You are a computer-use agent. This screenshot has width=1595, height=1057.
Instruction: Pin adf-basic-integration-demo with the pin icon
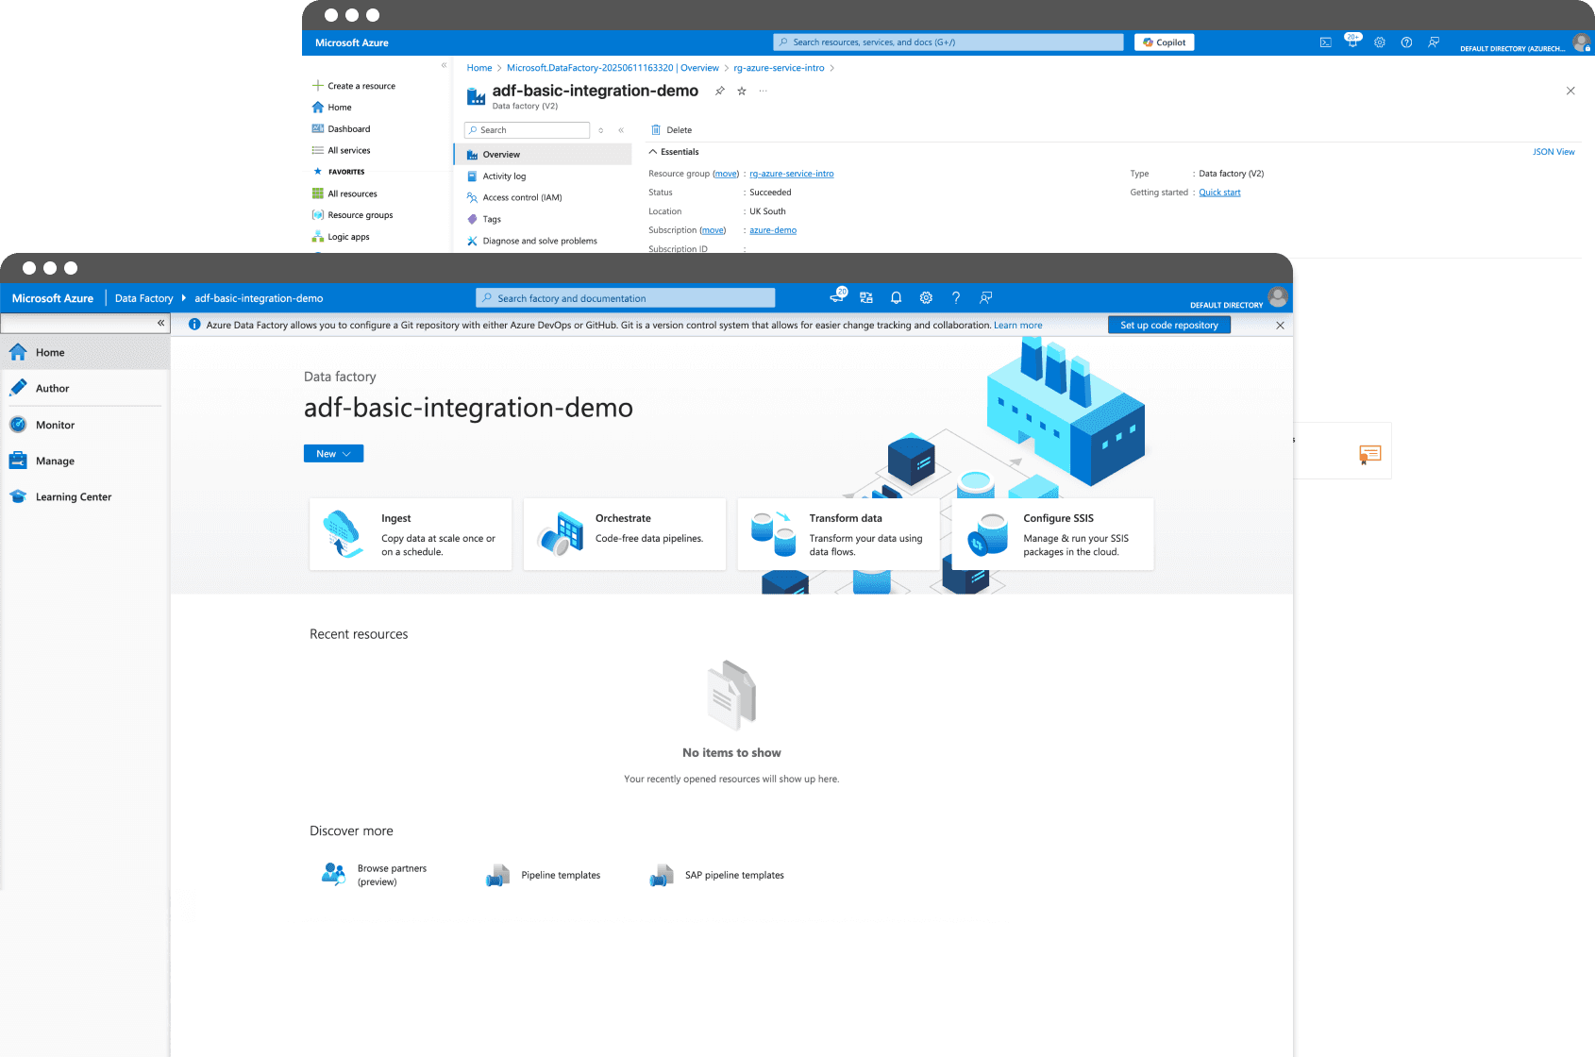click(720, 92)
